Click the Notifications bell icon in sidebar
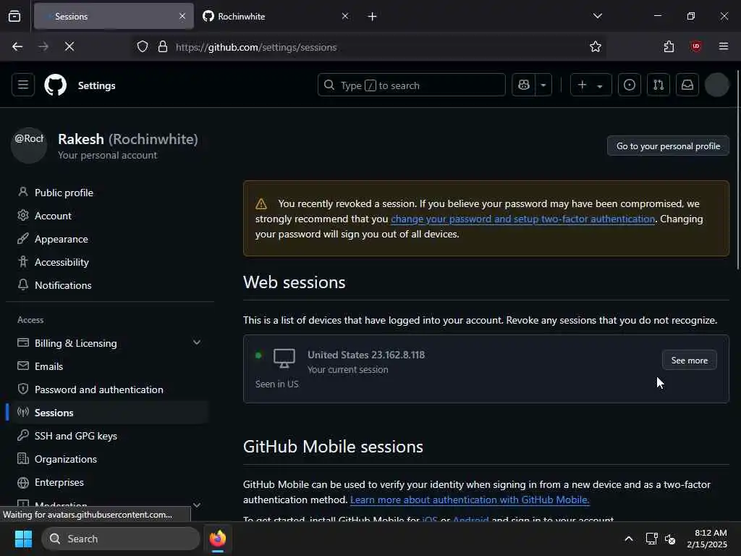Viewport: 741px width, 556px height. [22, 285]
